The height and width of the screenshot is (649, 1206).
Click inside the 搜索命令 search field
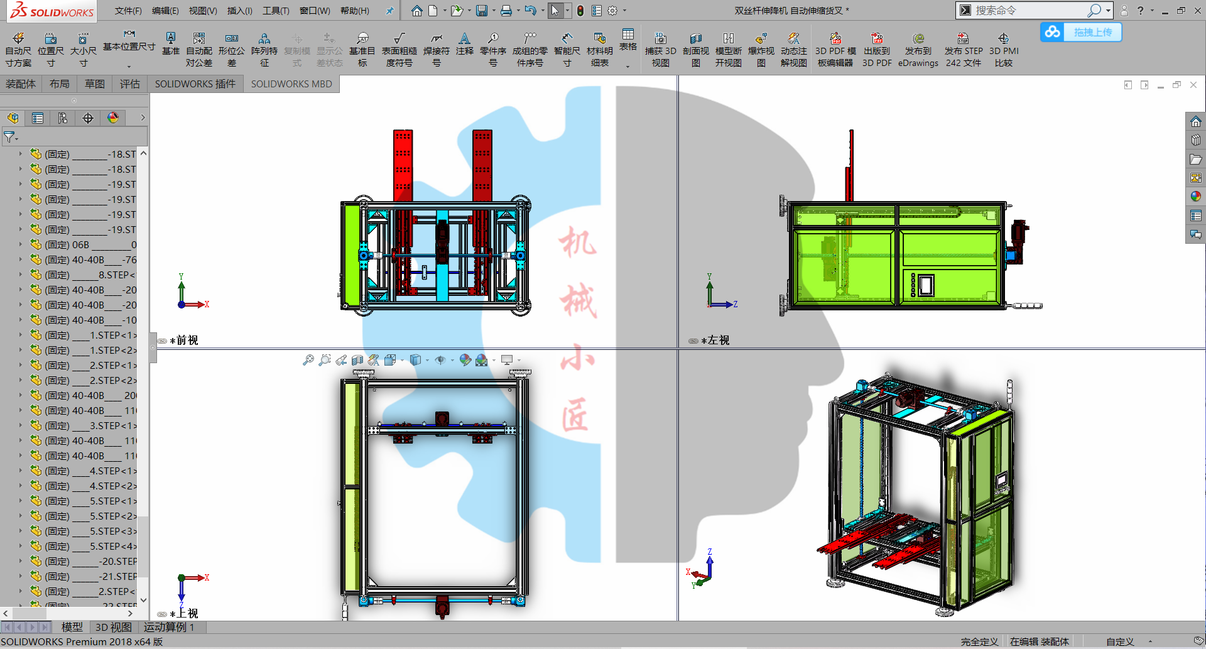(x=1029, y=11)
